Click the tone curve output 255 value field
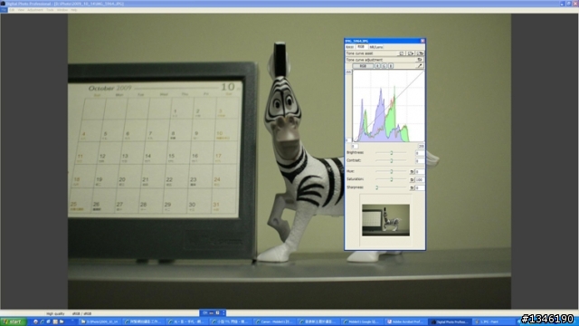 pyautogui.click(x=348, y=72)
